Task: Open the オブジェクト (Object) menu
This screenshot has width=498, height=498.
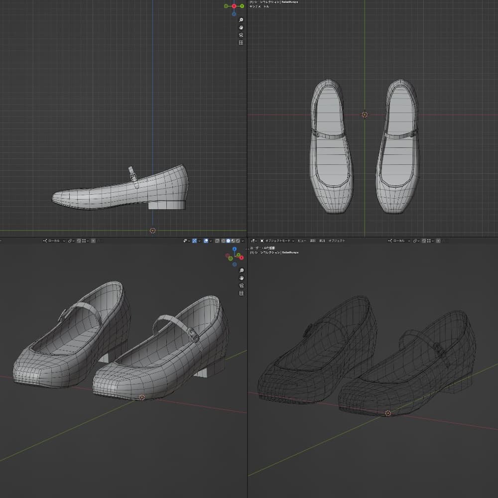Action: point(337,241)
